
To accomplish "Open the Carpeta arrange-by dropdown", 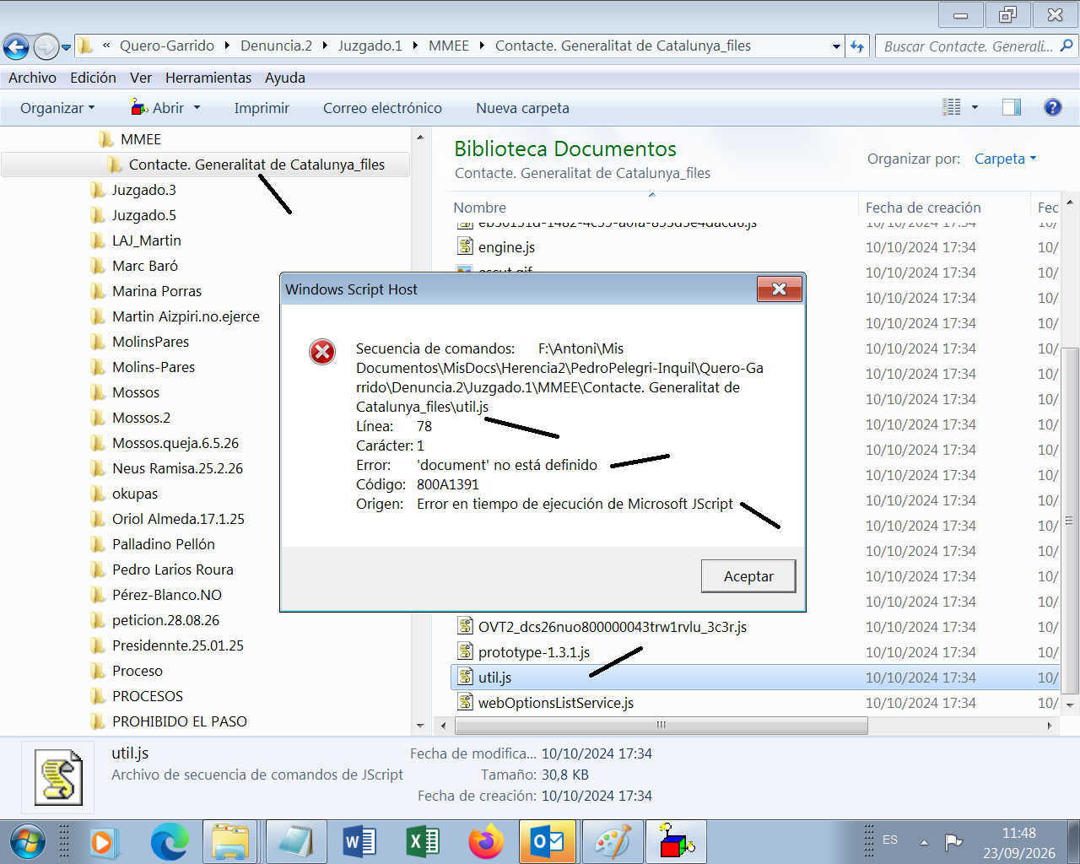I will (x=1005, y=159).
